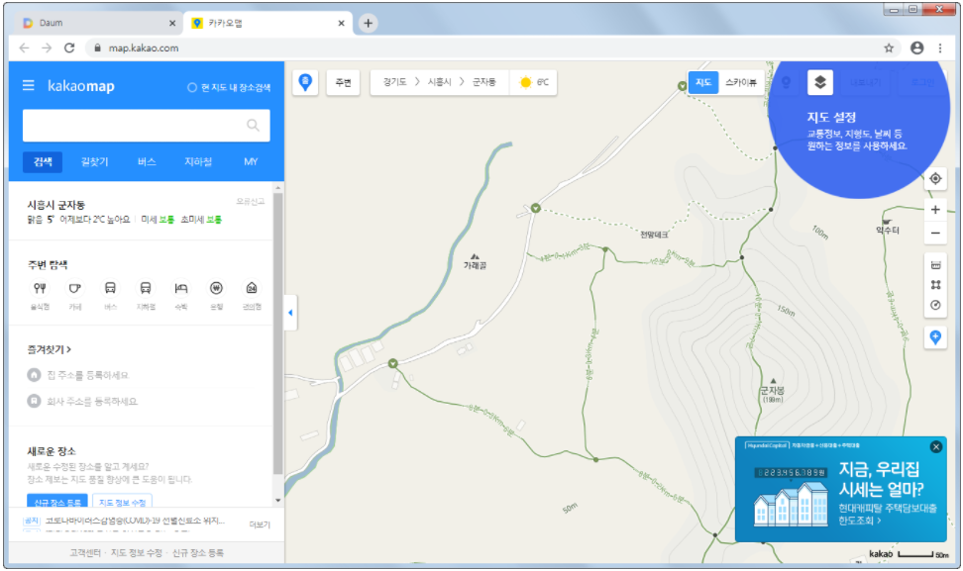Viewport: 963px width, 571px height.
Task: Zoom out with the minus button
Action: click(934, 234)
